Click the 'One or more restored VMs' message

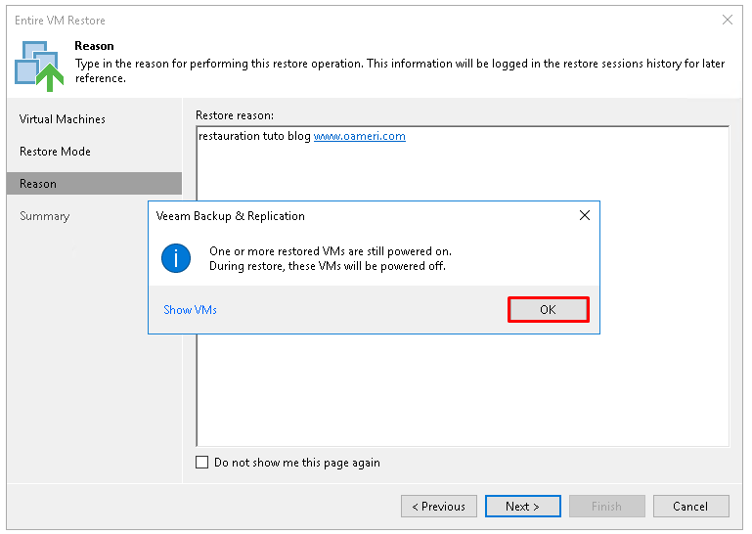pyautogui.click(x=331, y=251)
